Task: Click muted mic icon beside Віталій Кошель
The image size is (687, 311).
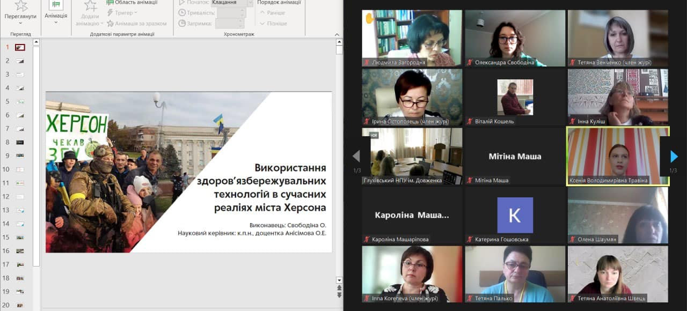Action: pyautogui.click(x=470, y=121)
